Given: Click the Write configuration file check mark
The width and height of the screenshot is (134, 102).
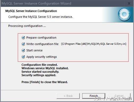Looking at the screenshot, I should point(23,44).
